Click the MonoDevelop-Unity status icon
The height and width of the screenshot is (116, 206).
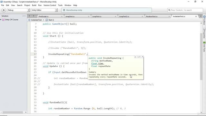pyautogui.click(x=64, y=10)
